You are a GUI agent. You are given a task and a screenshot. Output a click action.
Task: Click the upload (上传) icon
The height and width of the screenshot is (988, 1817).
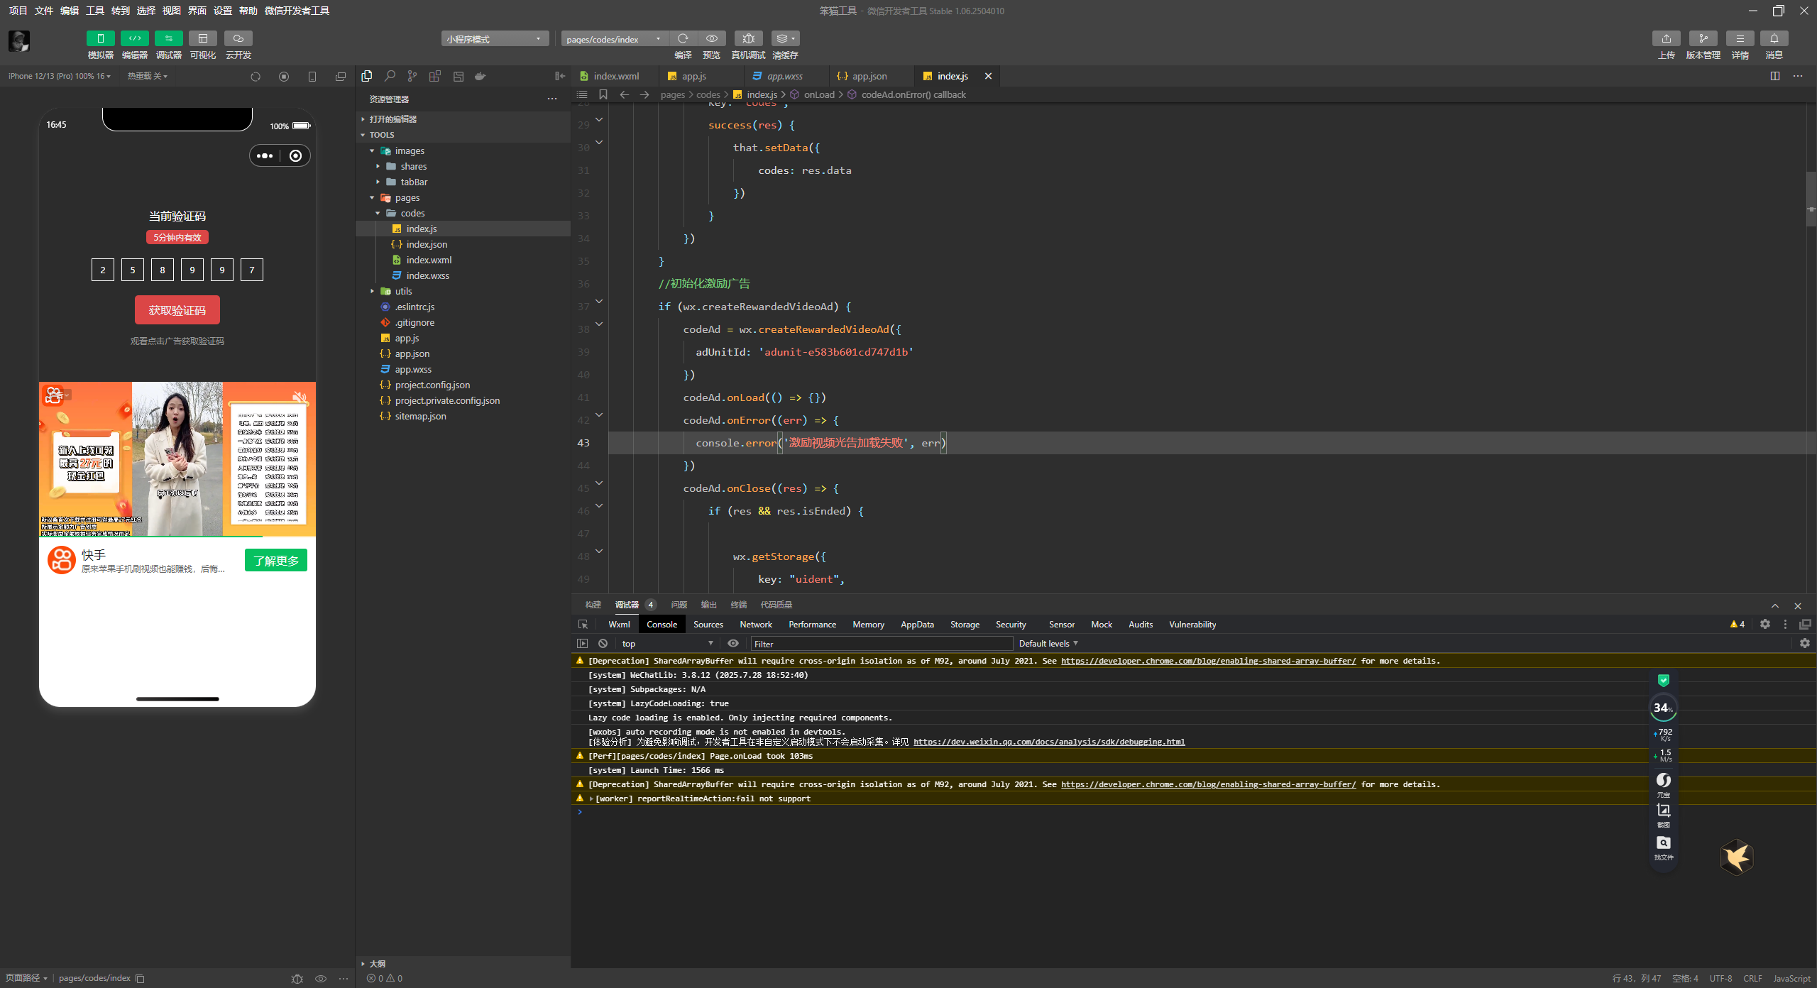coord(1666,38)
